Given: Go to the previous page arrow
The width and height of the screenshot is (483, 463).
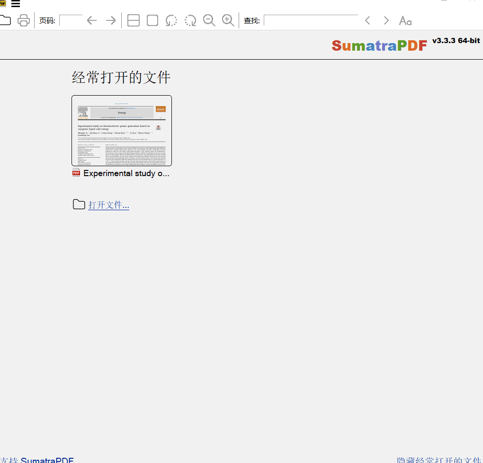Looking at the screenshot, I should pyautogui.click(x=91, y=20).
